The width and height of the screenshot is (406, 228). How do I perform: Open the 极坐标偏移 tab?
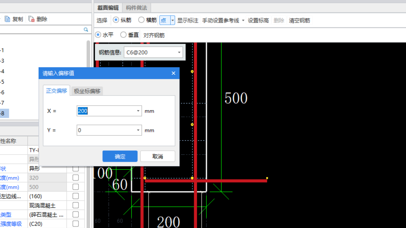click(87, 91)
